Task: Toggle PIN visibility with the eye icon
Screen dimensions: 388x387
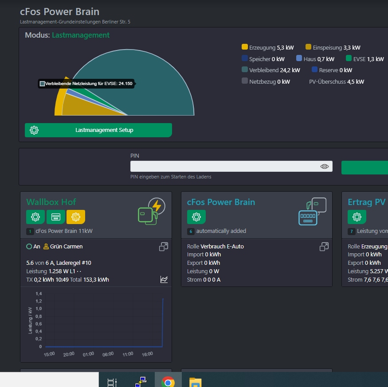Action: click(325, 166)
